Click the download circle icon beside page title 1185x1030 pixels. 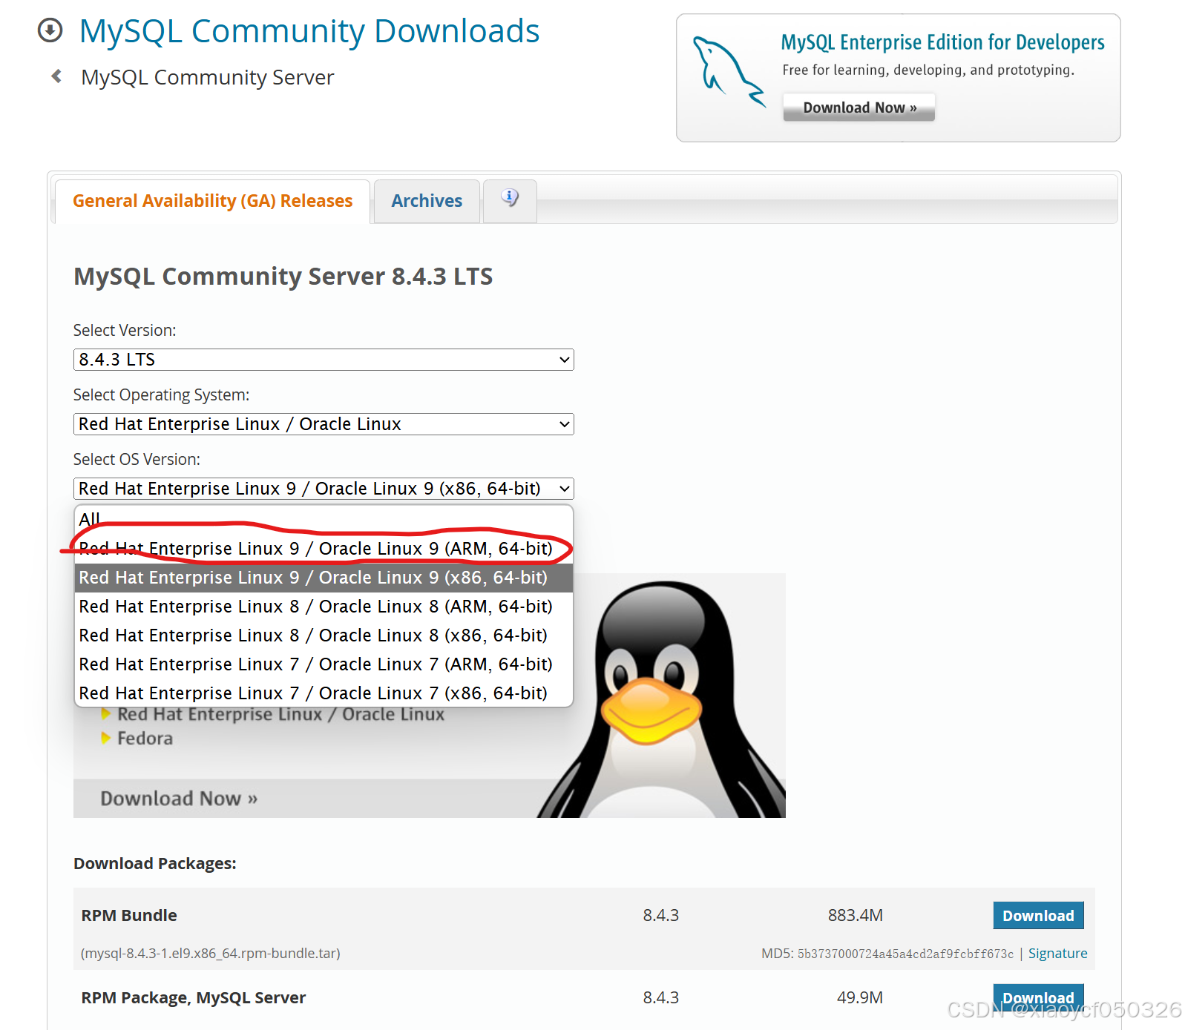(50, 30)
